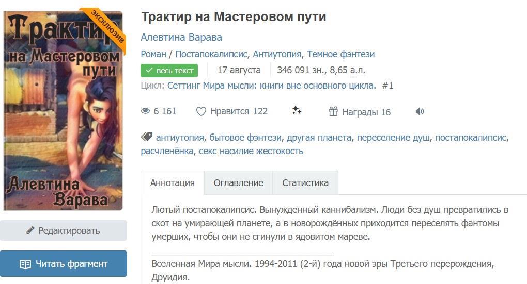
Task: Click the бытовое фэнтези tag
Action: tap(245, 138)
